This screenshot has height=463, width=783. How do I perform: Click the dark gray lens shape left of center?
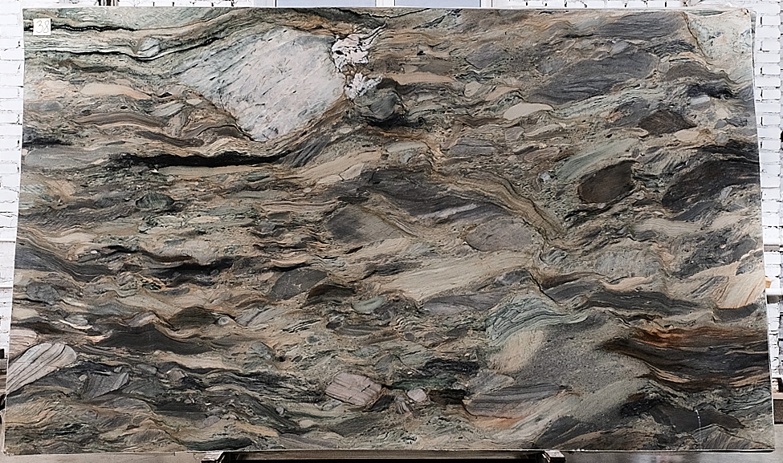(x=297, y=281)
